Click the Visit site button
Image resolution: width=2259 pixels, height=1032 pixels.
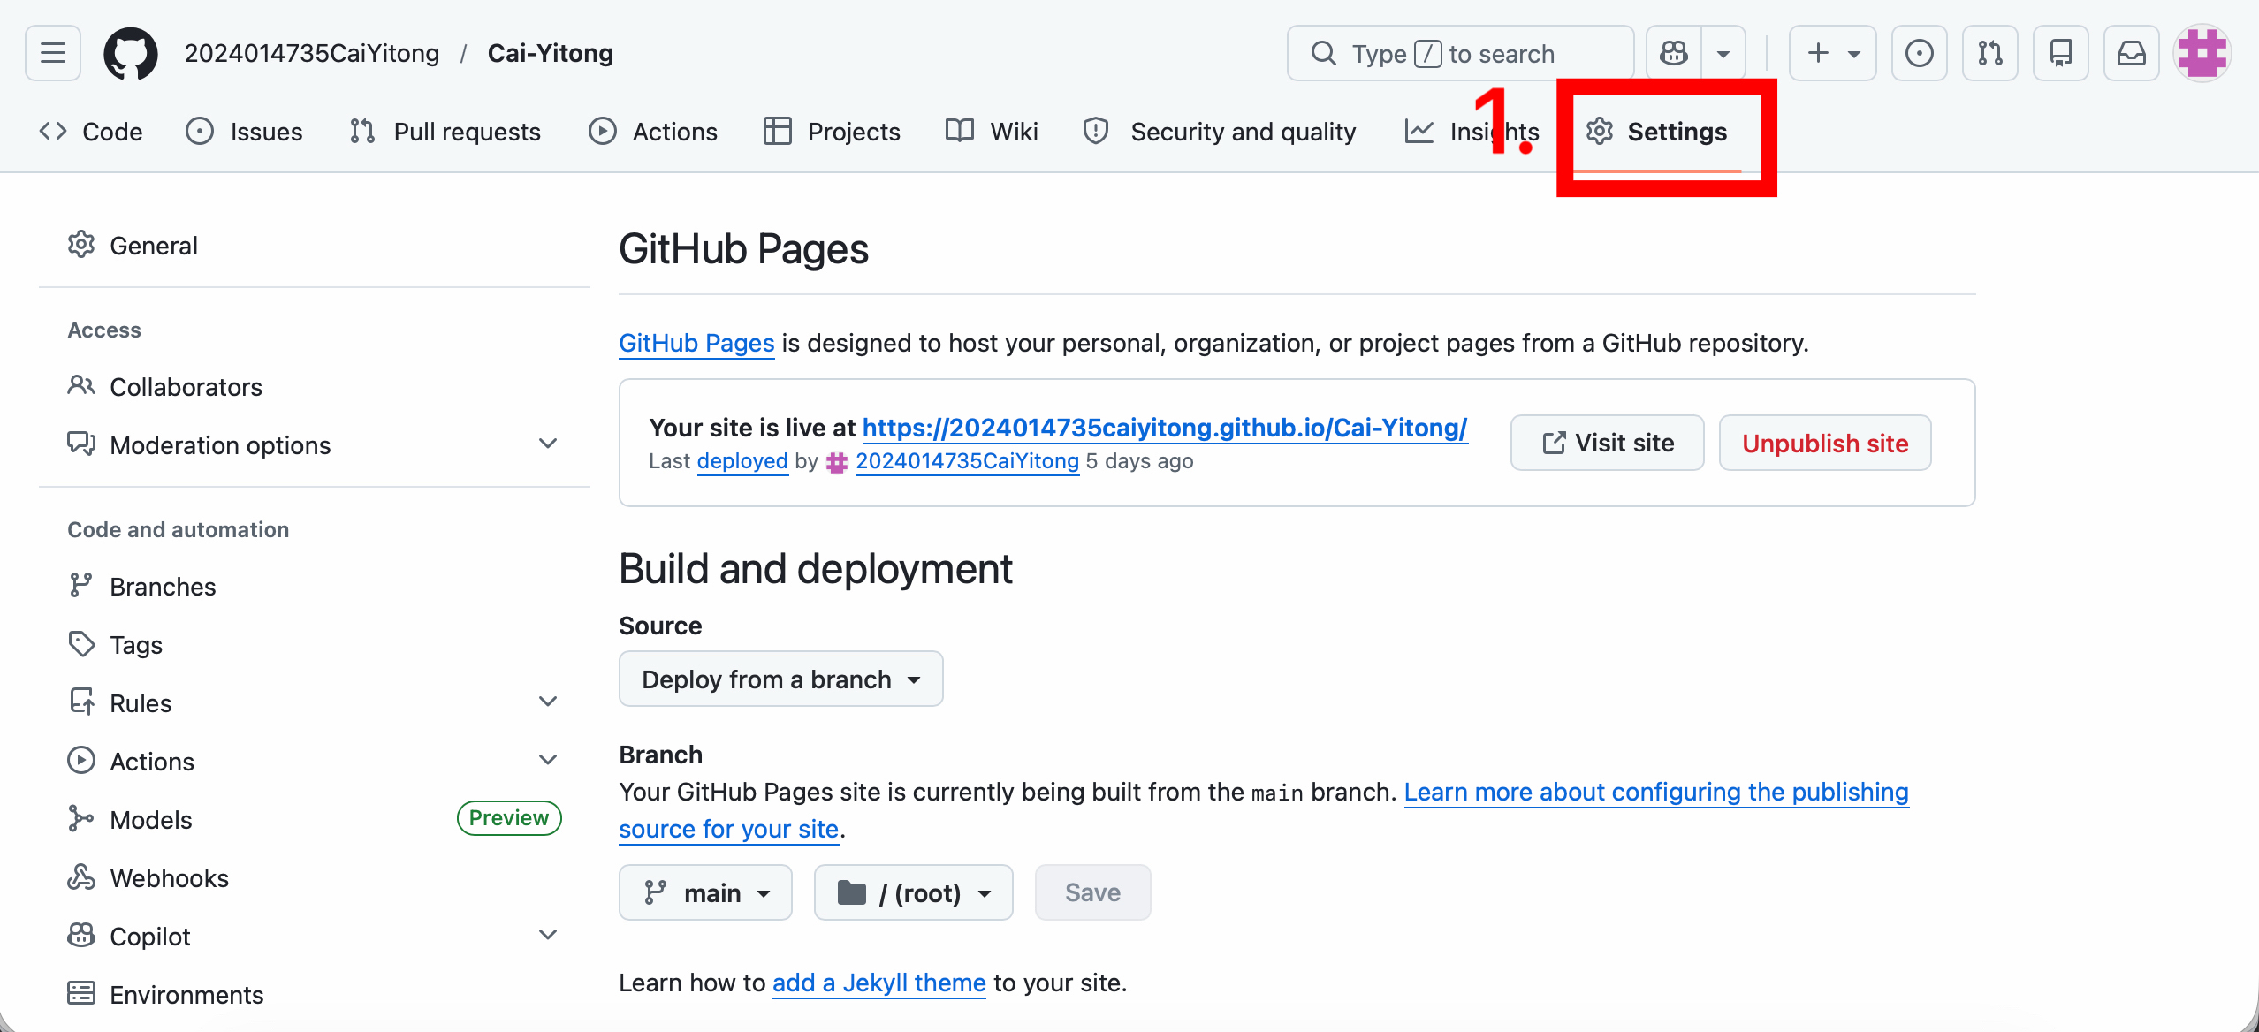pos(1608,443)
